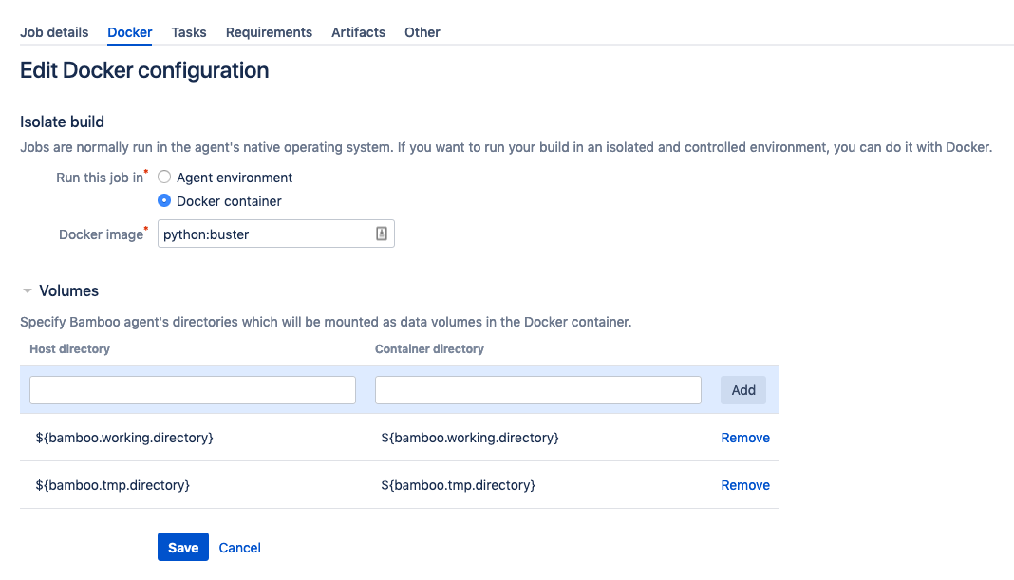1014x580 pixels.
Task: Click container ${bamboo.tmp.directory} text
Action: [x=458, y=485]
